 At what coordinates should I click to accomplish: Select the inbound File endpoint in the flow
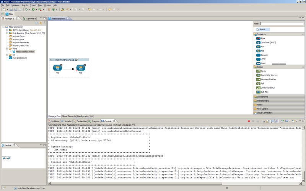click(57, 68)
